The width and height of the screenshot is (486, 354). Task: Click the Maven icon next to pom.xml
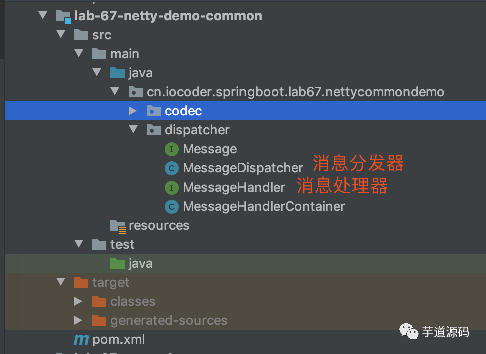coord(81,339)
